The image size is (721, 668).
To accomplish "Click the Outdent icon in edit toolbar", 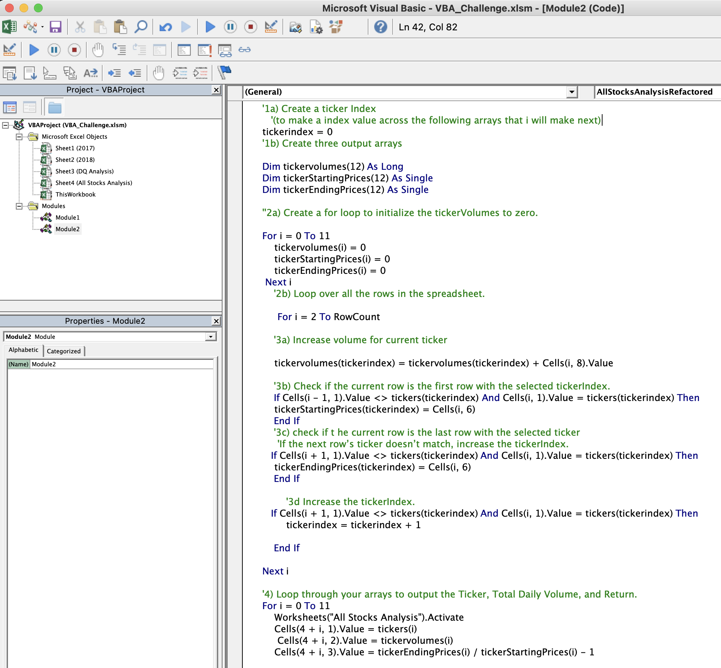I will [x=135, y=73].
